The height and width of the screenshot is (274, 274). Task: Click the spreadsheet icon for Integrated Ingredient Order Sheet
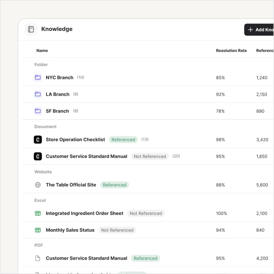click(x=38, y=213)
